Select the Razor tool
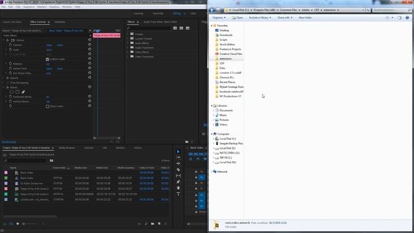This screenshot has height=233, width=414. [x=179, y=170]
